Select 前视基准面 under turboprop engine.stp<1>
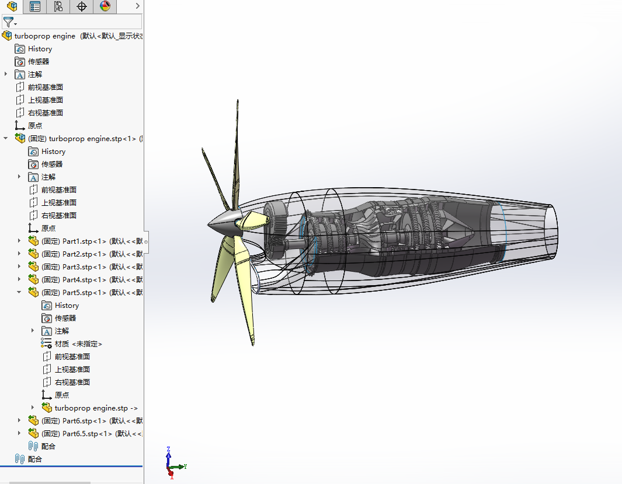Viewport: 622px width, 484px height. (x=53, y=190)
